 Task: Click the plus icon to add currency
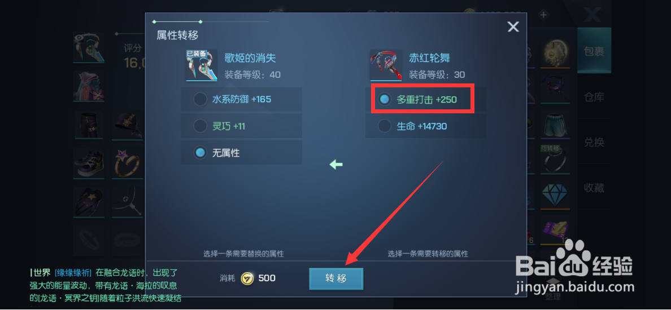[x=543, y=15]
